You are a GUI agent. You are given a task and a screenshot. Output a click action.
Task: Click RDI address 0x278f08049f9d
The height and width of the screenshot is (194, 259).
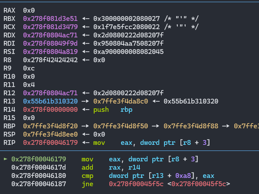point(50,43)
